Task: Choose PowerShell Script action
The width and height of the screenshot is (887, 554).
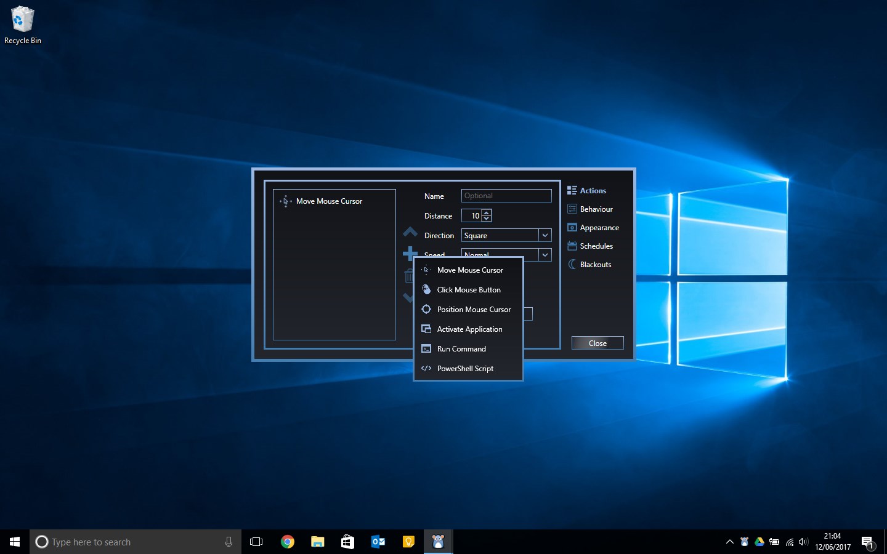Action: 465,368
